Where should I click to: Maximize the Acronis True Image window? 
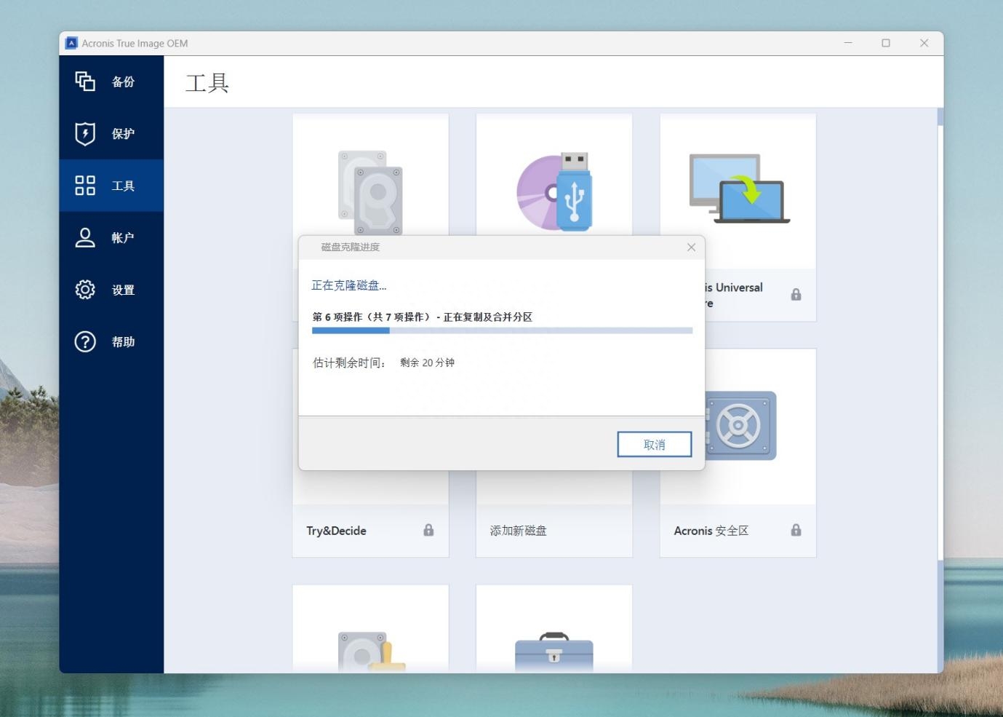[x=886, y=43]
